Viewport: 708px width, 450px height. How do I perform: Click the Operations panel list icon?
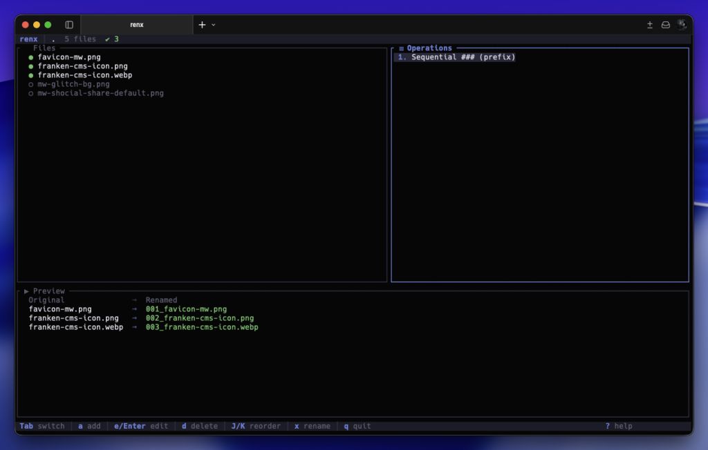tap(402, 48)
